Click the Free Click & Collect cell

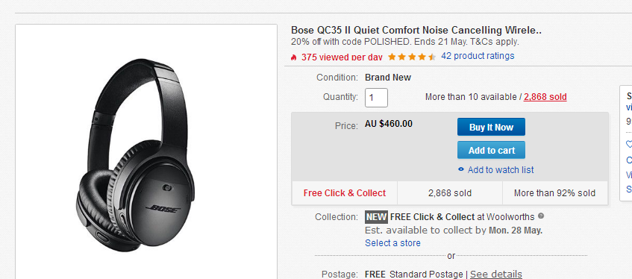click(x=345, y=193)
